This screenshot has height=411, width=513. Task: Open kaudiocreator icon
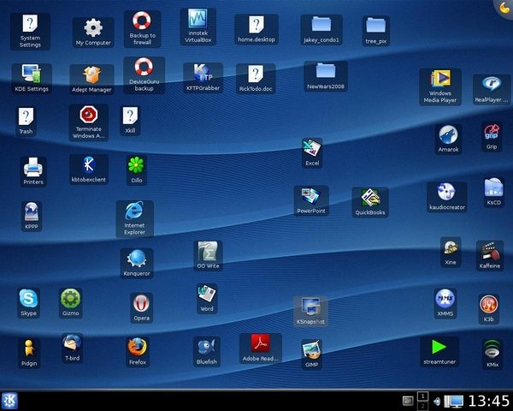click(x=447, y=197)
